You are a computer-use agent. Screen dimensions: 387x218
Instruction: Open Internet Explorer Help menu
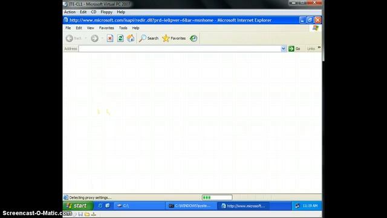tap(135, 28)
